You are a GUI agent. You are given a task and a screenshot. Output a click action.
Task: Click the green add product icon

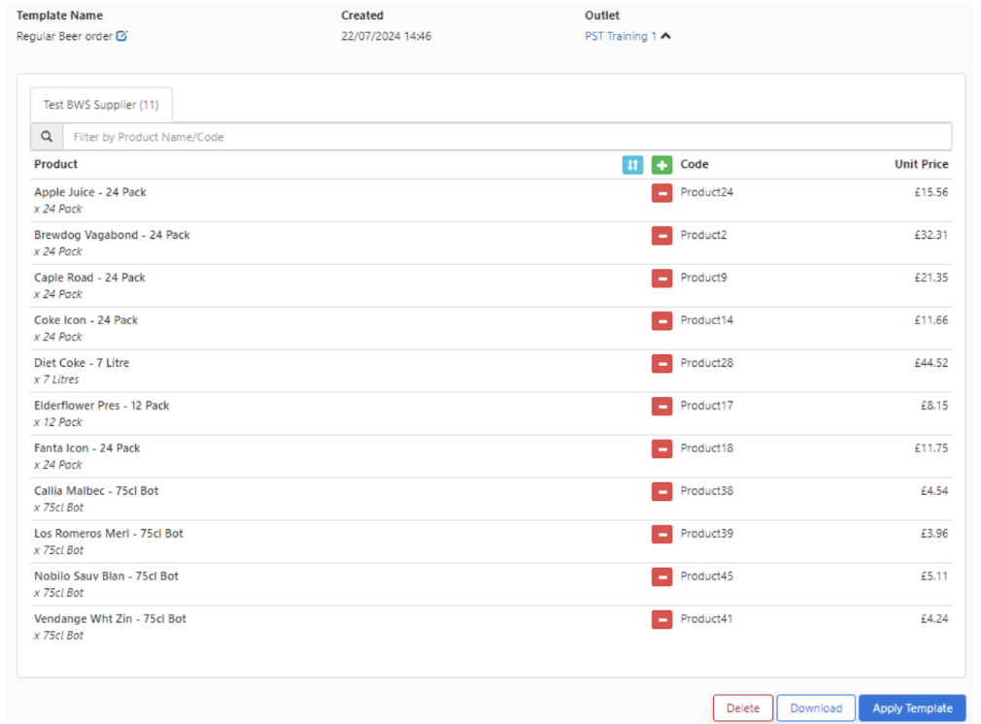pos(661,165)
